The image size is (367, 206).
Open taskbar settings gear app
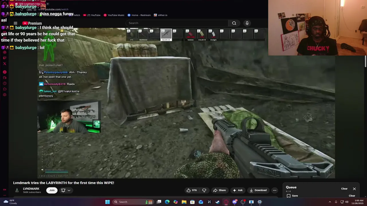click(x=260, y=202)
